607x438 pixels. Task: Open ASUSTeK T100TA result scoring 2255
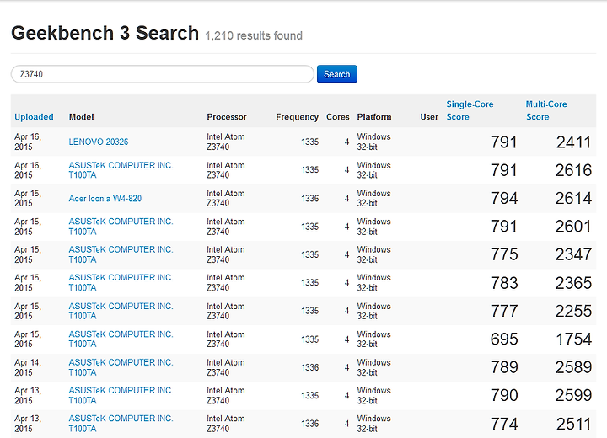(121, 311)
